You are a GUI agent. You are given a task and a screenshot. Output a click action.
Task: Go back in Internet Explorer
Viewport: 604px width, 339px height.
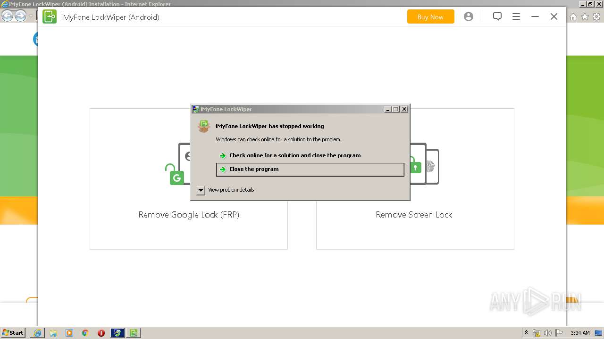[8, 16]
